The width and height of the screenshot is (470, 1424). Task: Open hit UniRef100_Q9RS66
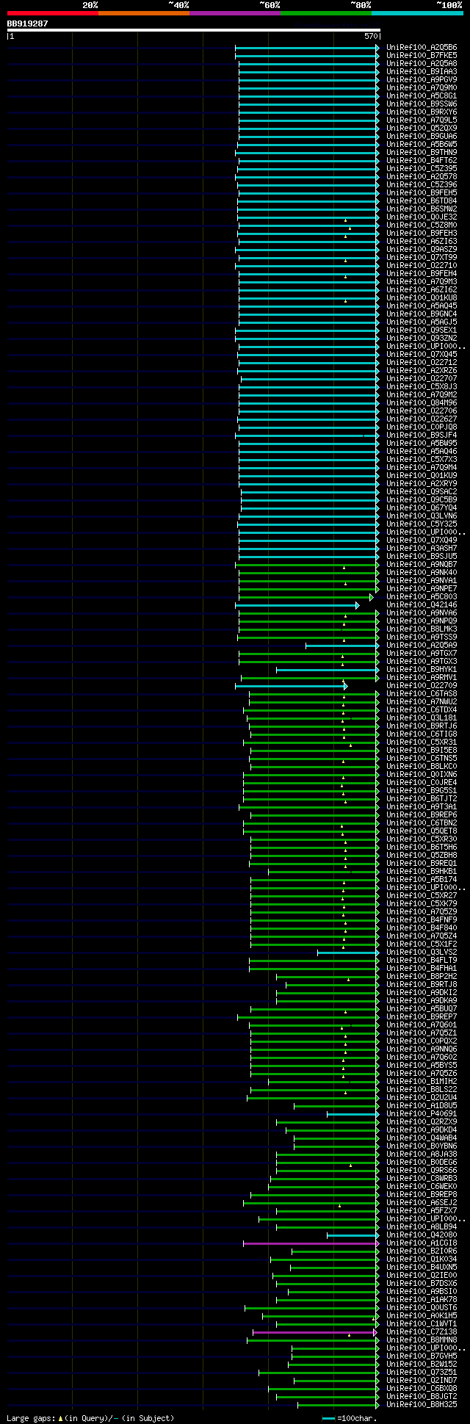tap(422, 1171)
